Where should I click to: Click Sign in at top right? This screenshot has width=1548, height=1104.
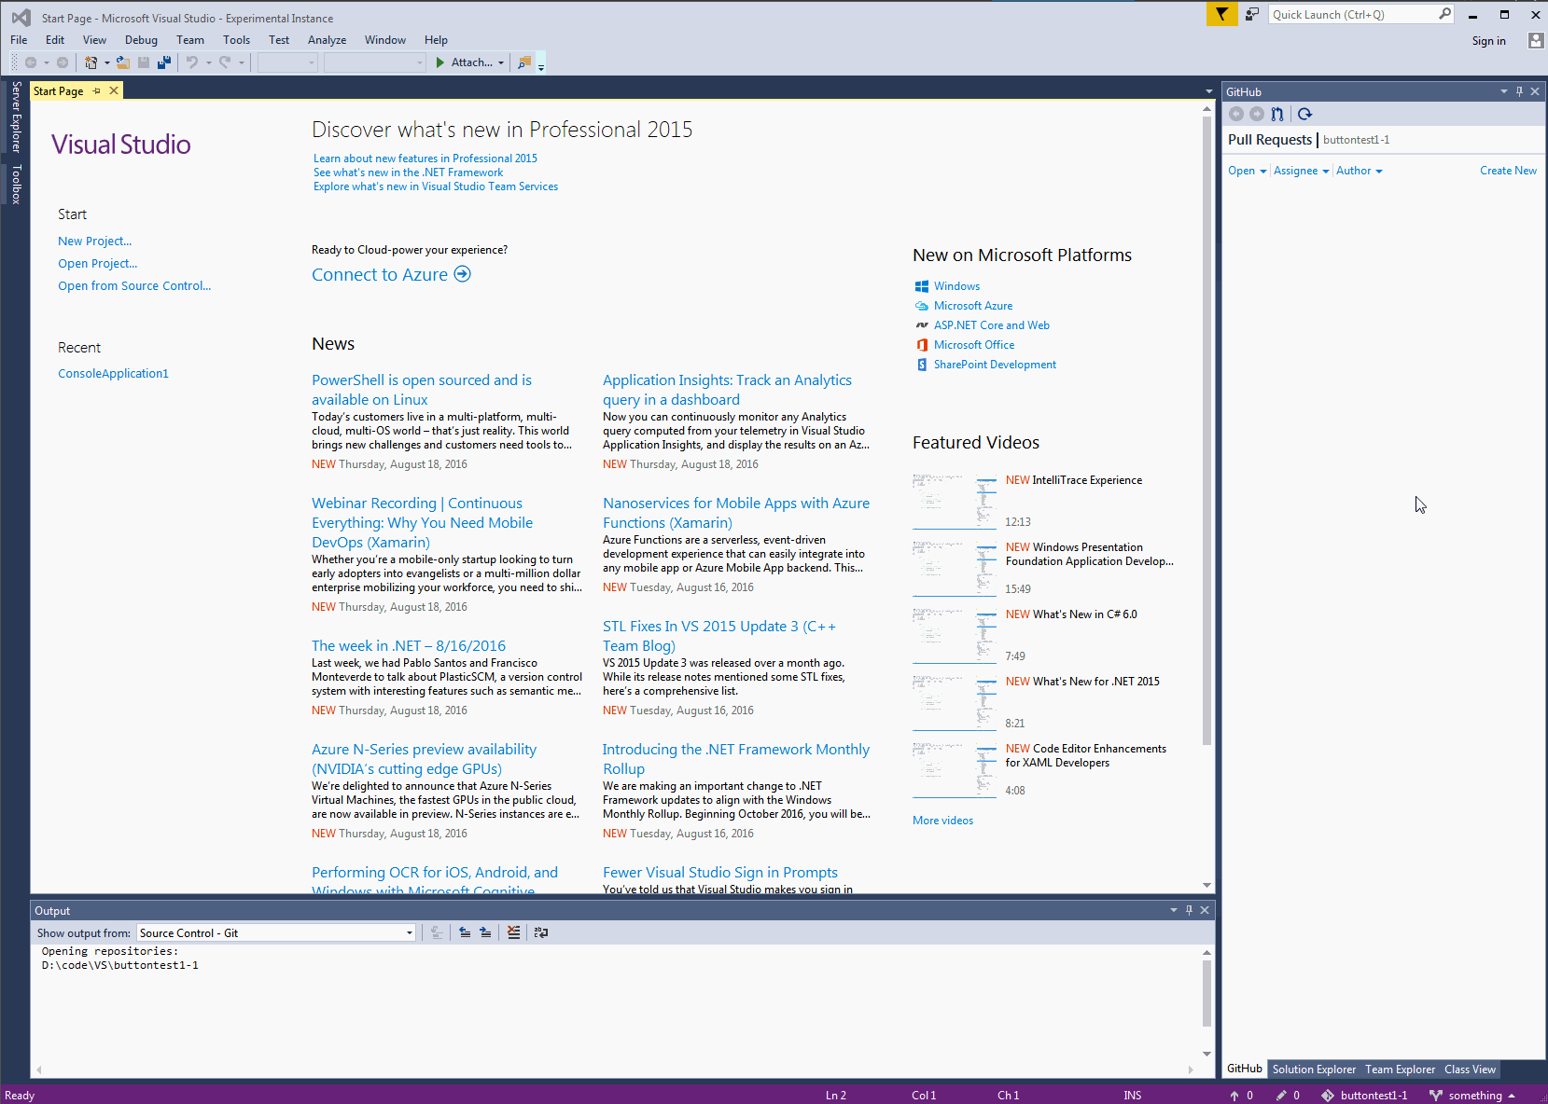click(1488, 41)
